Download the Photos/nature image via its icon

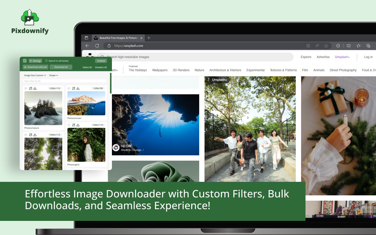tap(35, 88)
